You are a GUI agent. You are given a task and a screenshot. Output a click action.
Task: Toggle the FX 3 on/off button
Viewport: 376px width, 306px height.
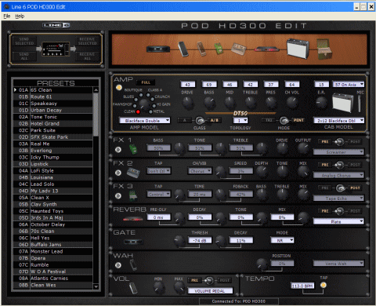(118, 196)
